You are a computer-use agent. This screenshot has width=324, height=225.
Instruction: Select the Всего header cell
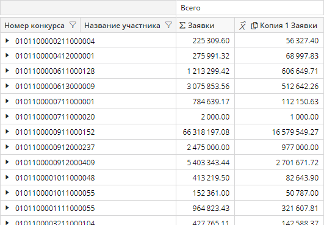pyautogui.click(x=250, y=8)
